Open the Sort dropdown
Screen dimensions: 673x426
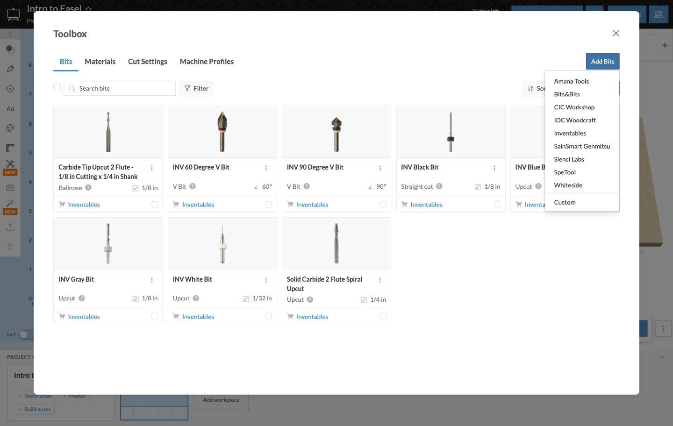[x=534, y=88]
